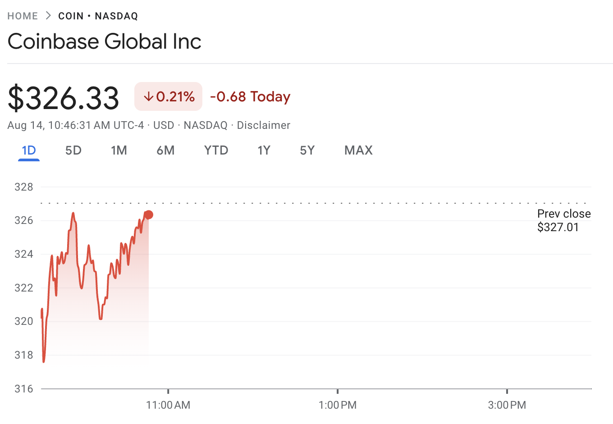Select the 6M chart range
This screenshot has height=424, width=613.
165,150
